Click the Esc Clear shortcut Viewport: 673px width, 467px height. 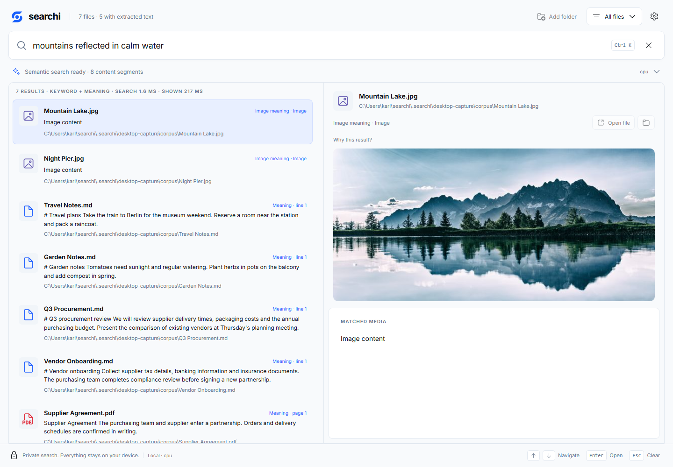[x=645, y=456]
